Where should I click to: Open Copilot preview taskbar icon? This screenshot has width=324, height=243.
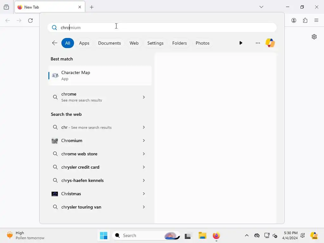pyautogui.click(x=314, y=235)
